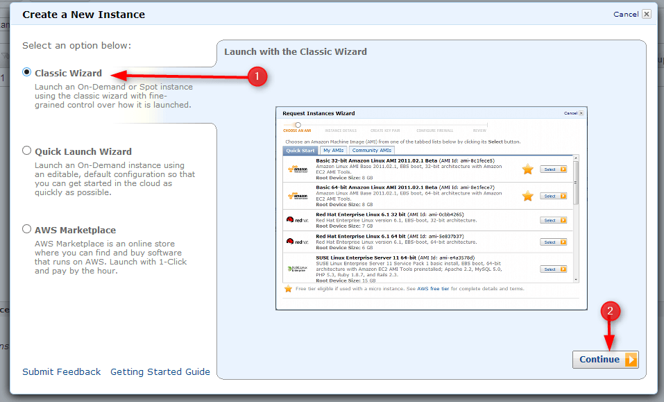Screen dimensions: 664x402
Task: Choose the AWS Marketplace radio button
Action: [26, 228]
